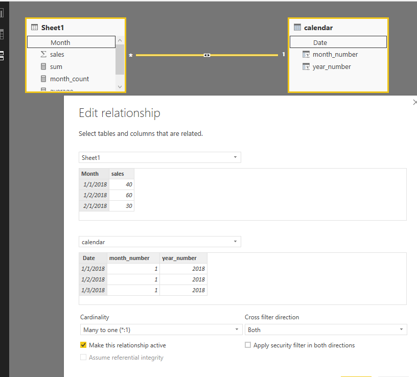Select the Month column header in Sheet1 preview
The height and width of the screenshot is (377, 417).
(x=94, y=174)
